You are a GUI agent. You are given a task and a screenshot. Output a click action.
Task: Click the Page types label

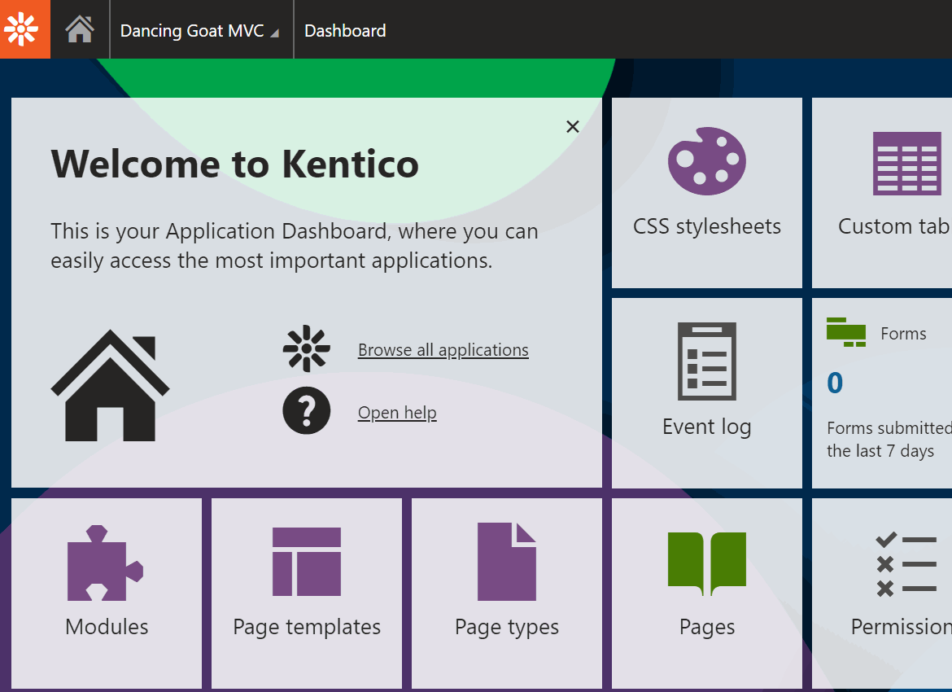507,628
